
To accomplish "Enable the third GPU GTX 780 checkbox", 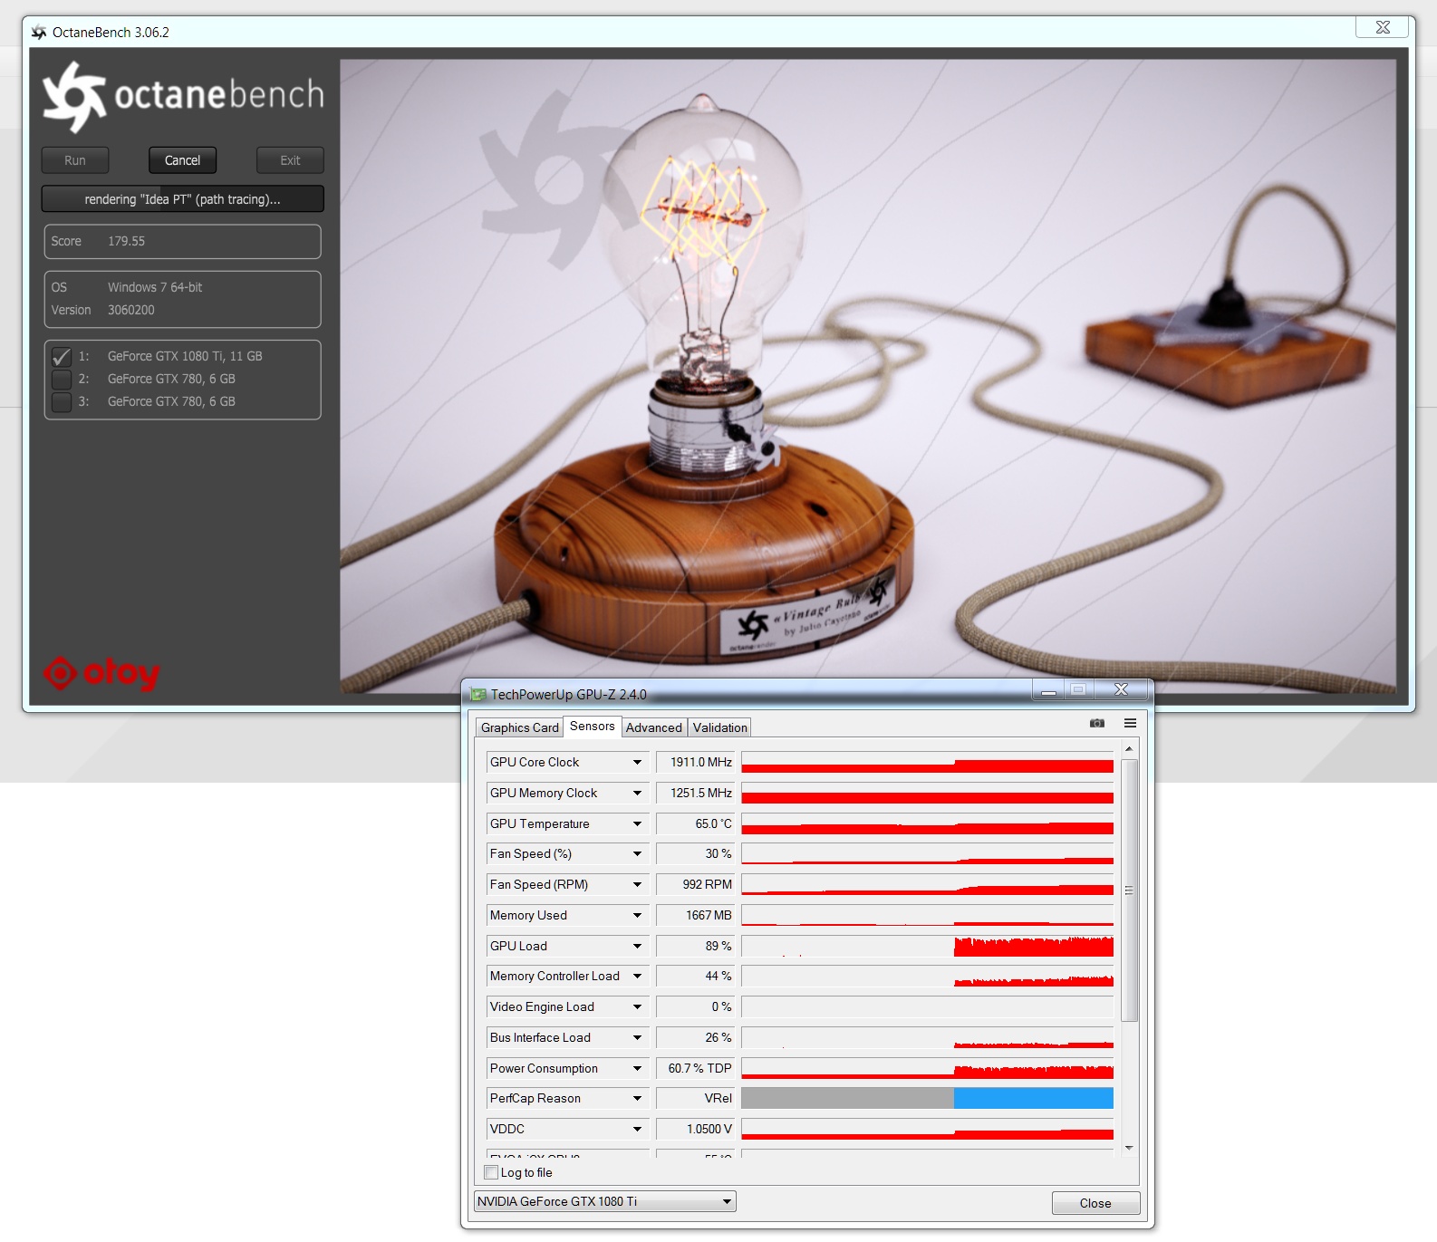I will (x=62, y=402).
